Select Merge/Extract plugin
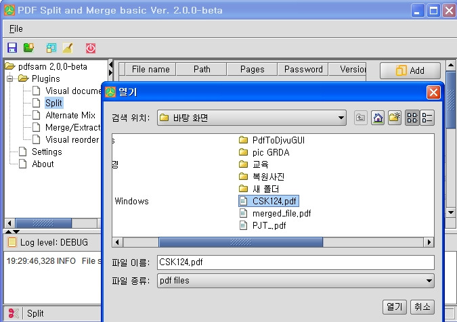This screenshot has height=322, width=457. point(73,128)
